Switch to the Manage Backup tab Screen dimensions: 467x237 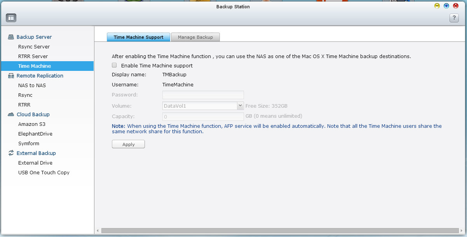click(x=195, y=37)
